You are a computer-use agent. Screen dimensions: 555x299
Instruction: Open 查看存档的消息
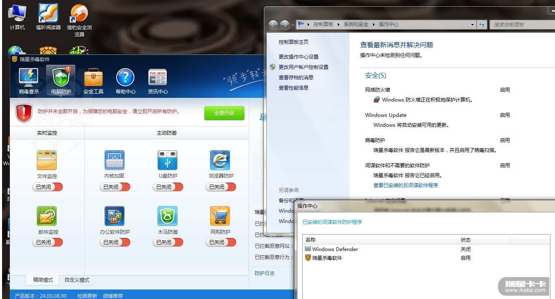coord(296,78)
